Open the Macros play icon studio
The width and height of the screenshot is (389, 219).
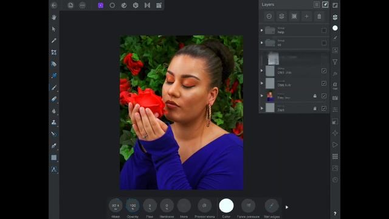tap(335, 145)
